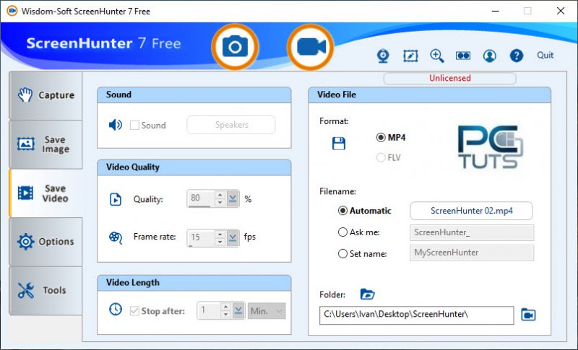Open the Min. units dropdown
The width and height of the screenshot is (578, 350).
(267, 311)
